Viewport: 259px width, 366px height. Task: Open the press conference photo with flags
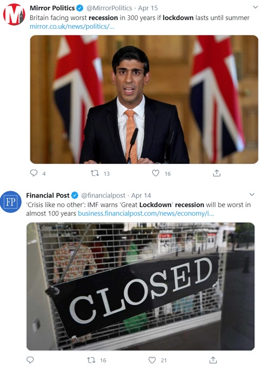tap(144, 99)
